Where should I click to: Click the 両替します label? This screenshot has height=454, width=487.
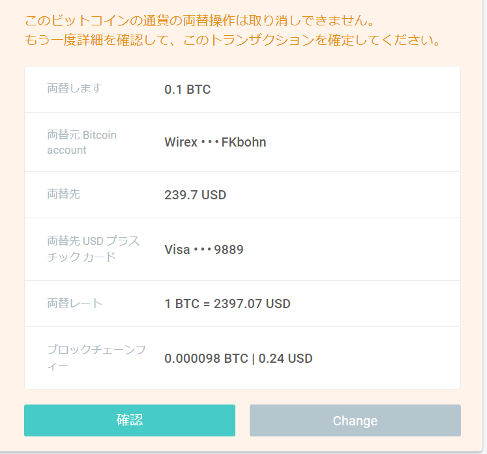tap(74, 88)
